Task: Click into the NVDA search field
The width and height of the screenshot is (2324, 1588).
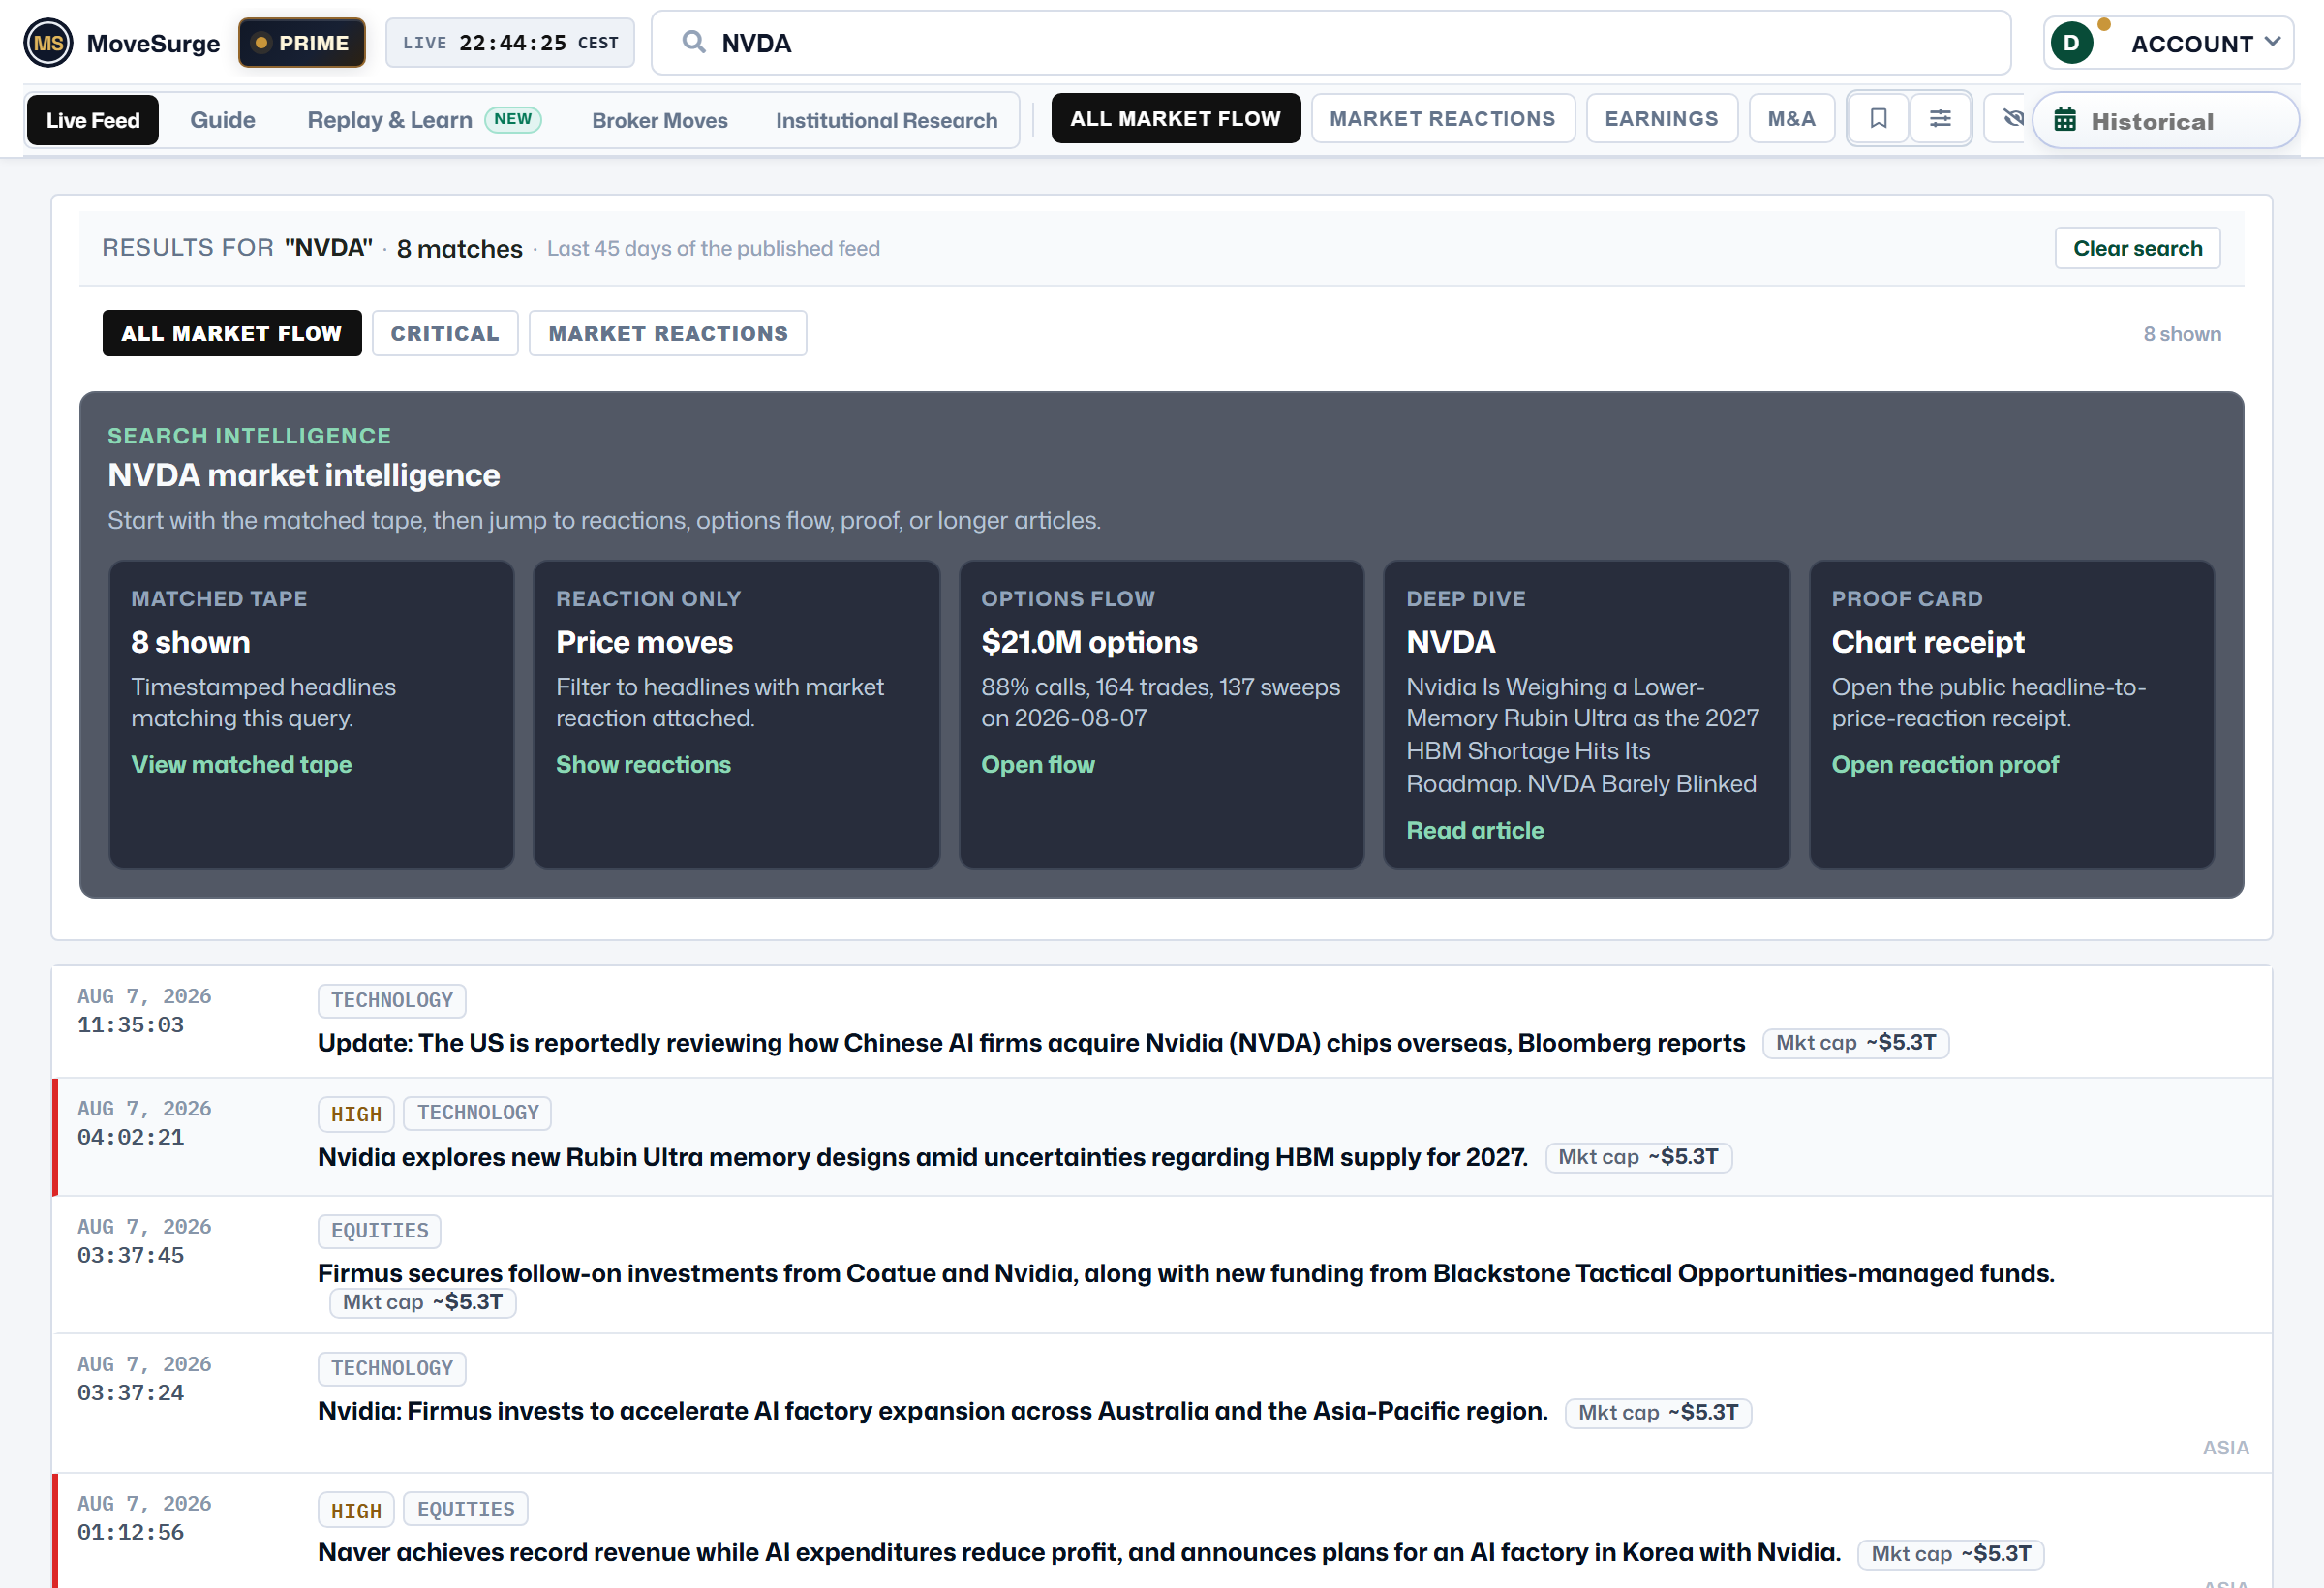Action: 1330,43
